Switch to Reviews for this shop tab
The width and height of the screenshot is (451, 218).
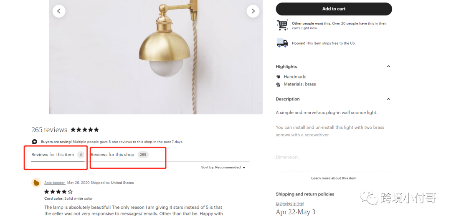[113, 155]
